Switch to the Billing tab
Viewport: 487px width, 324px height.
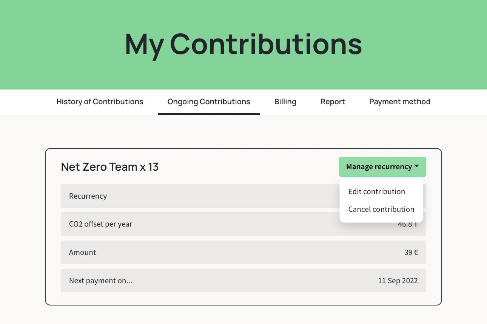point(285,102)
